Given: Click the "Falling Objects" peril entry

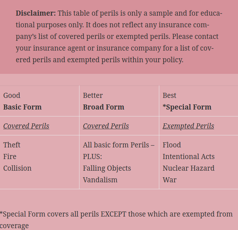Looking at the screenshot, I should pos(107,168).
